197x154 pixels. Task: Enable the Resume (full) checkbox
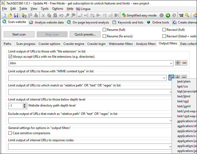(x=105, y=30)
